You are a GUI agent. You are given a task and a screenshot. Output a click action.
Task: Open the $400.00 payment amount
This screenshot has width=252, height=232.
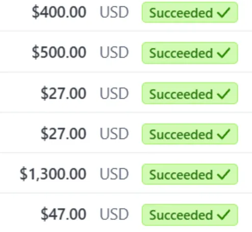[x=59, y=12]
